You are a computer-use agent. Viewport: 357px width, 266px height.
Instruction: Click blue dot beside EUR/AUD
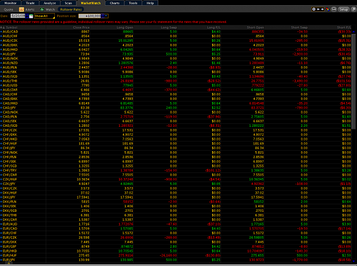click(x=1, y=224)
